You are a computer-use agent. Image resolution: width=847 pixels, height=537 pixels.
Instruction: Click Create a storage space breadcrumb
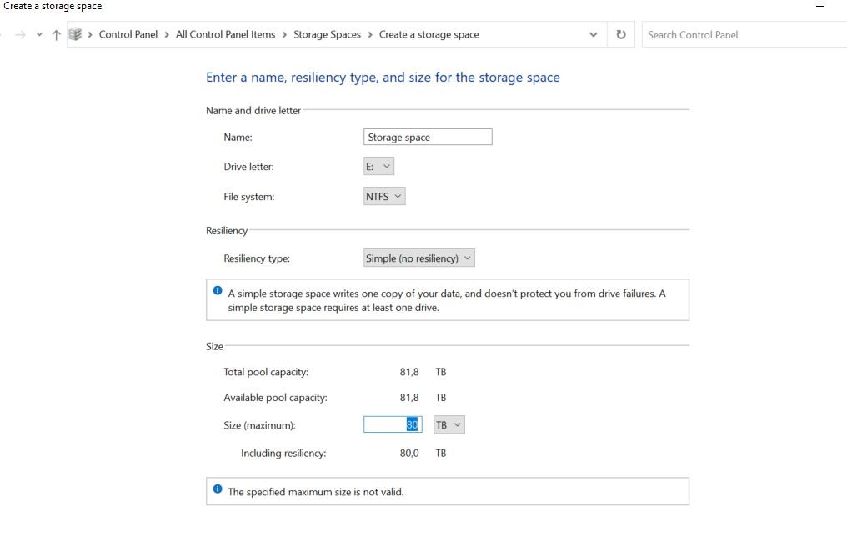click(429, 35)
